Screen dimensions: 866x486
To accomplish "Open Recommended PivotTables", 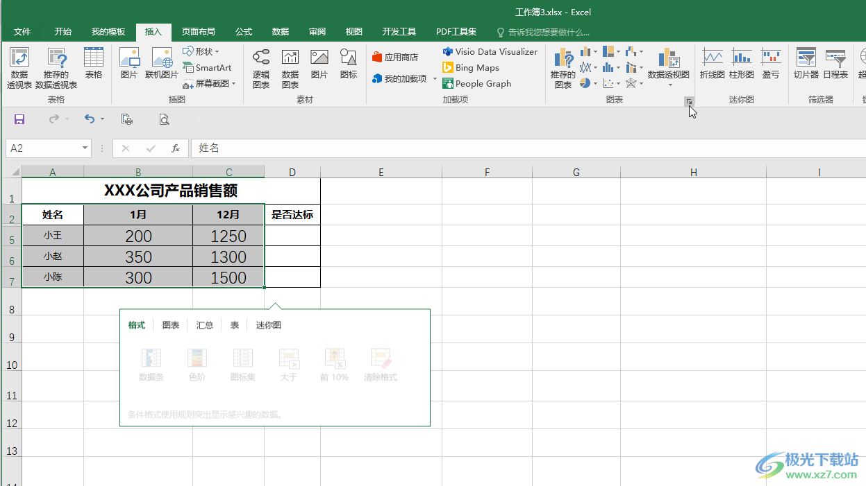I will pos(56,68).
